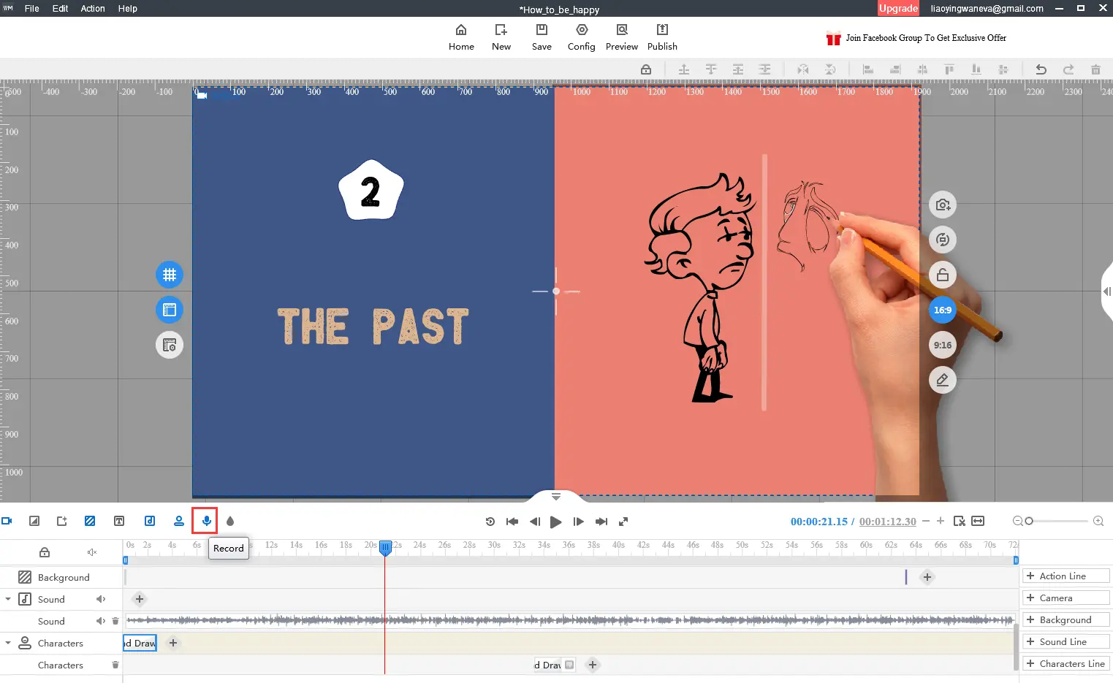The width and height of the screenshot is (1113, 683).
Task: Click the Upgrade button
Action: coord(898,9)
